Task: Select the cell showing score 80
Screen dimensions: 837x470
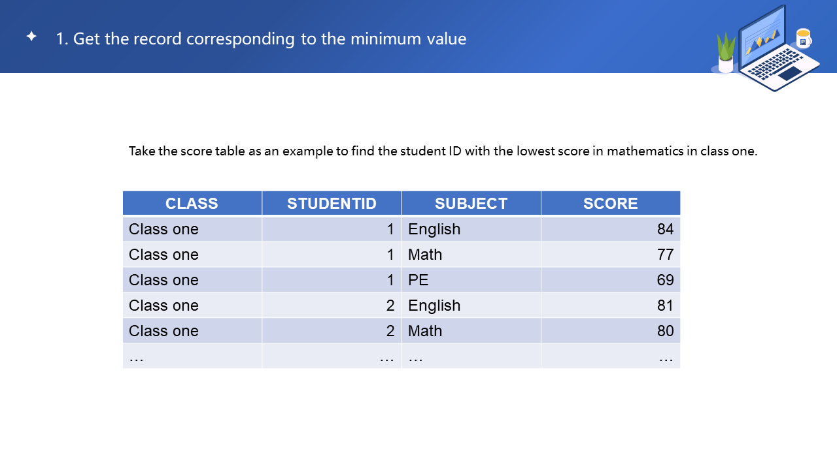Action: pos(610,331)
